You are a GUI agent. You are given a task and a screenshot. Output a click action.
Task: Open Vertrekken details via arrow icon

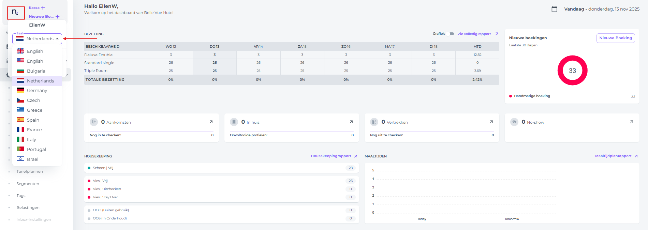pyautogui.click(x=491, y=122)
